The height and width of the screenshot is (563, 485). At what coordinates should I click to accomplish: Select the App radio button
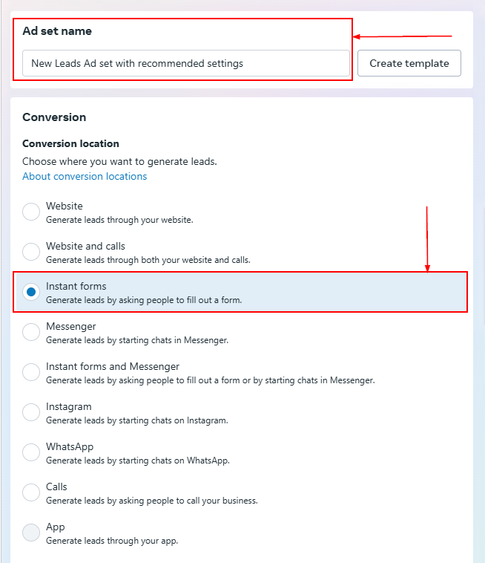[x=31, y=533]
